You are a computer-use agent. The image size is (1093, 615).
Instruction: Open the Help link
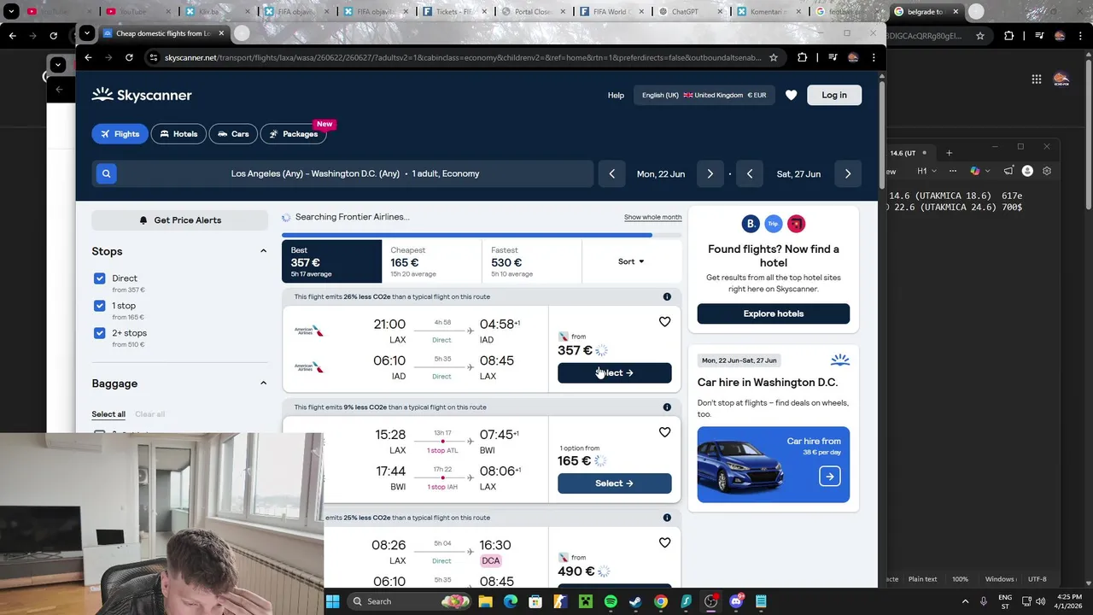click(616, 95)
